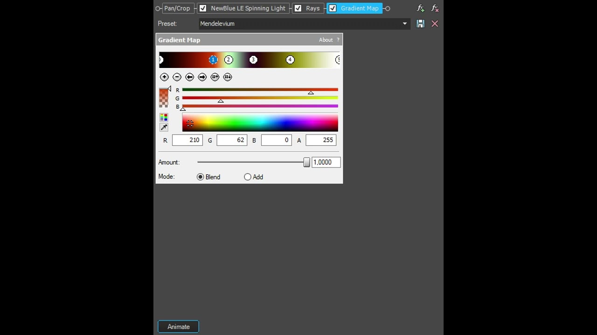This screenshot has width=597, height=335.
Task: Click the B value field showing 0
Action: [x=277, y=140]
